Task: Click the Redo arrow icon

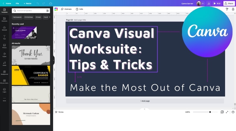Action: click(43, 3)
